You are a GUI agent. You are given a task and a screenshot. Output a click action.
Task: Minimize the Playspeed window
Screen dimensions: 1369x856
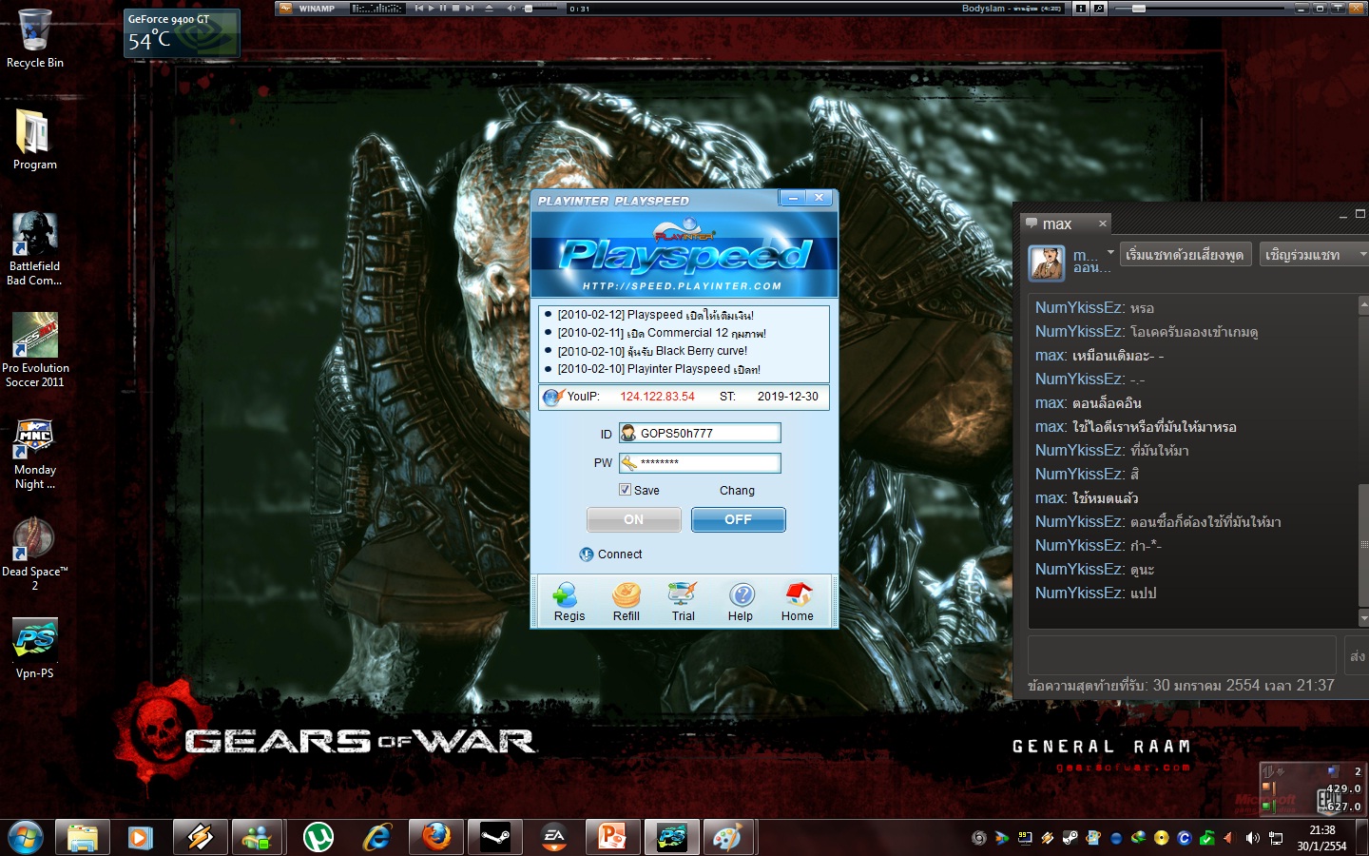pos(793,198)
